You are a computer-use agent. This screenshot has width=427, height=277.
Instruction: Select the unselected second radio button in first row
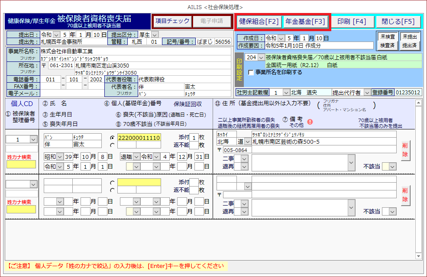113,145
